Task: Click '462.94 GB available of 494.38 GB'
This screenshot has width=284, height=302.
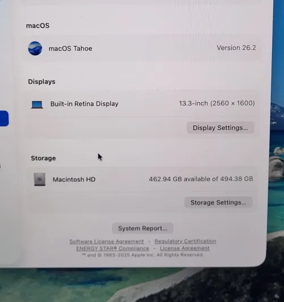Action: coord(201,179)
